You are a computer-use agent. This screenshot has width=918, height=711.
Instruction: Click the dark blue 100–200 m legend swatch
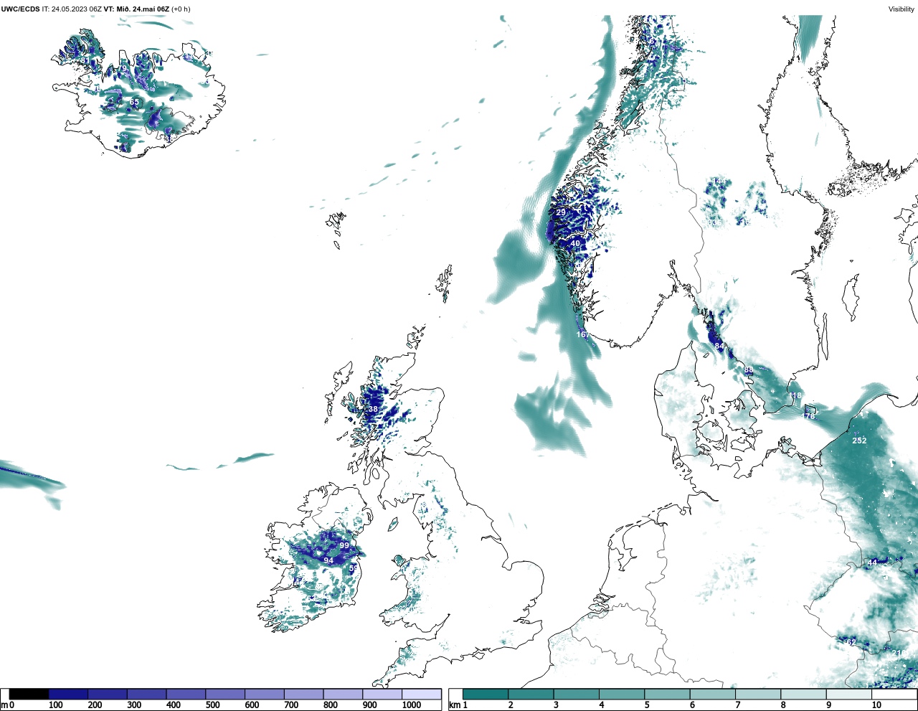point(68,694)
